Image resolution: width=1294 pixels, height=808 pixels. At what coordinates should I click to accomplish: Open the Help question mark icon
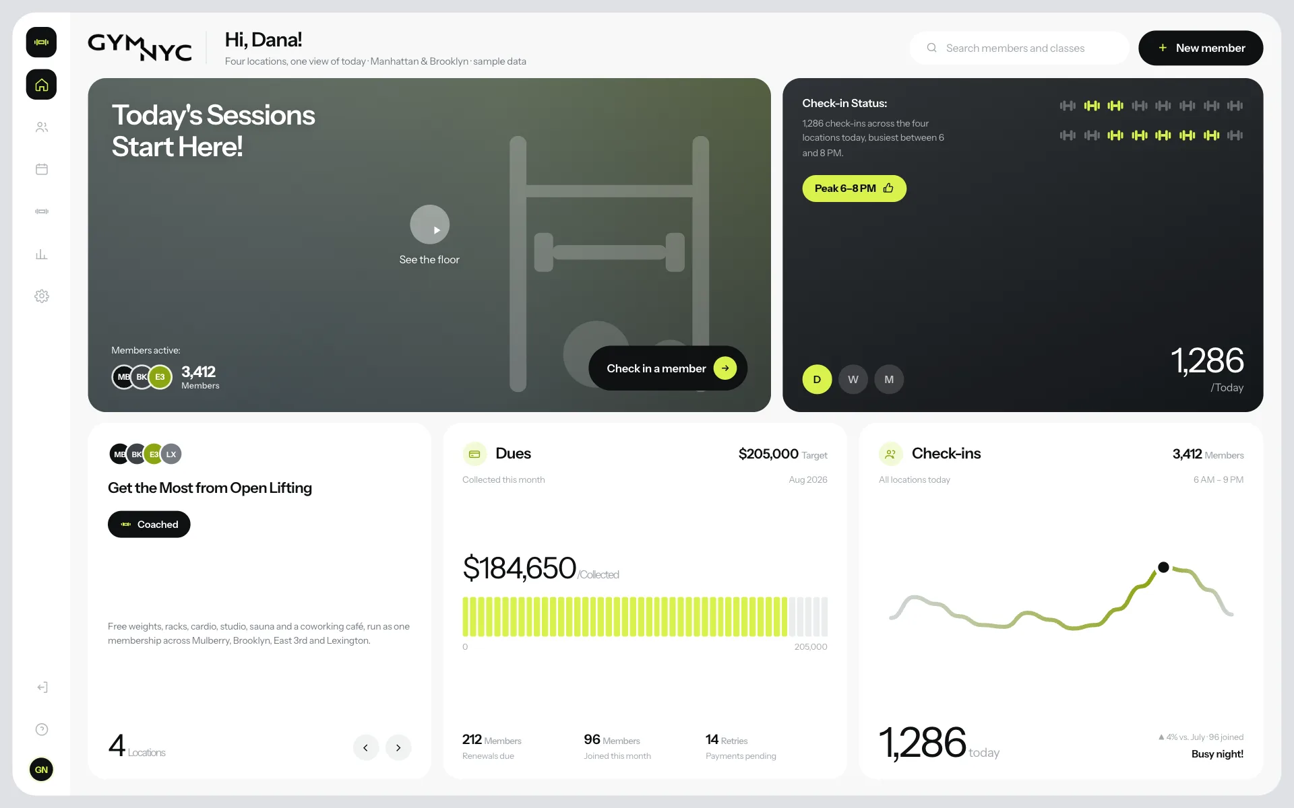pos(42,729)
